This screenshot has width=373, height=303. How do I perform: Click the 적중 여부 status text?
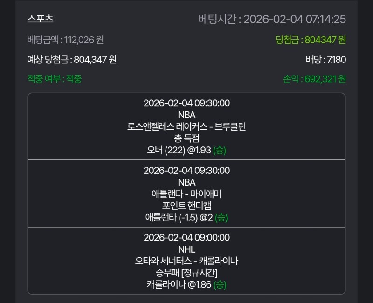(55, 79)
